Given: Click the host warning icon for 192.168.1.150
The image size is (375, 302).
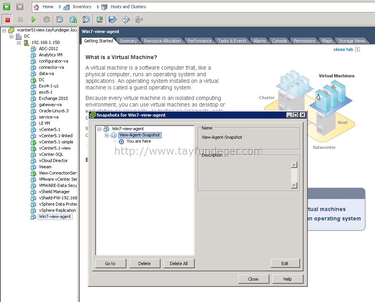Looking at the screenshot, I should click(x=26, y=43).
